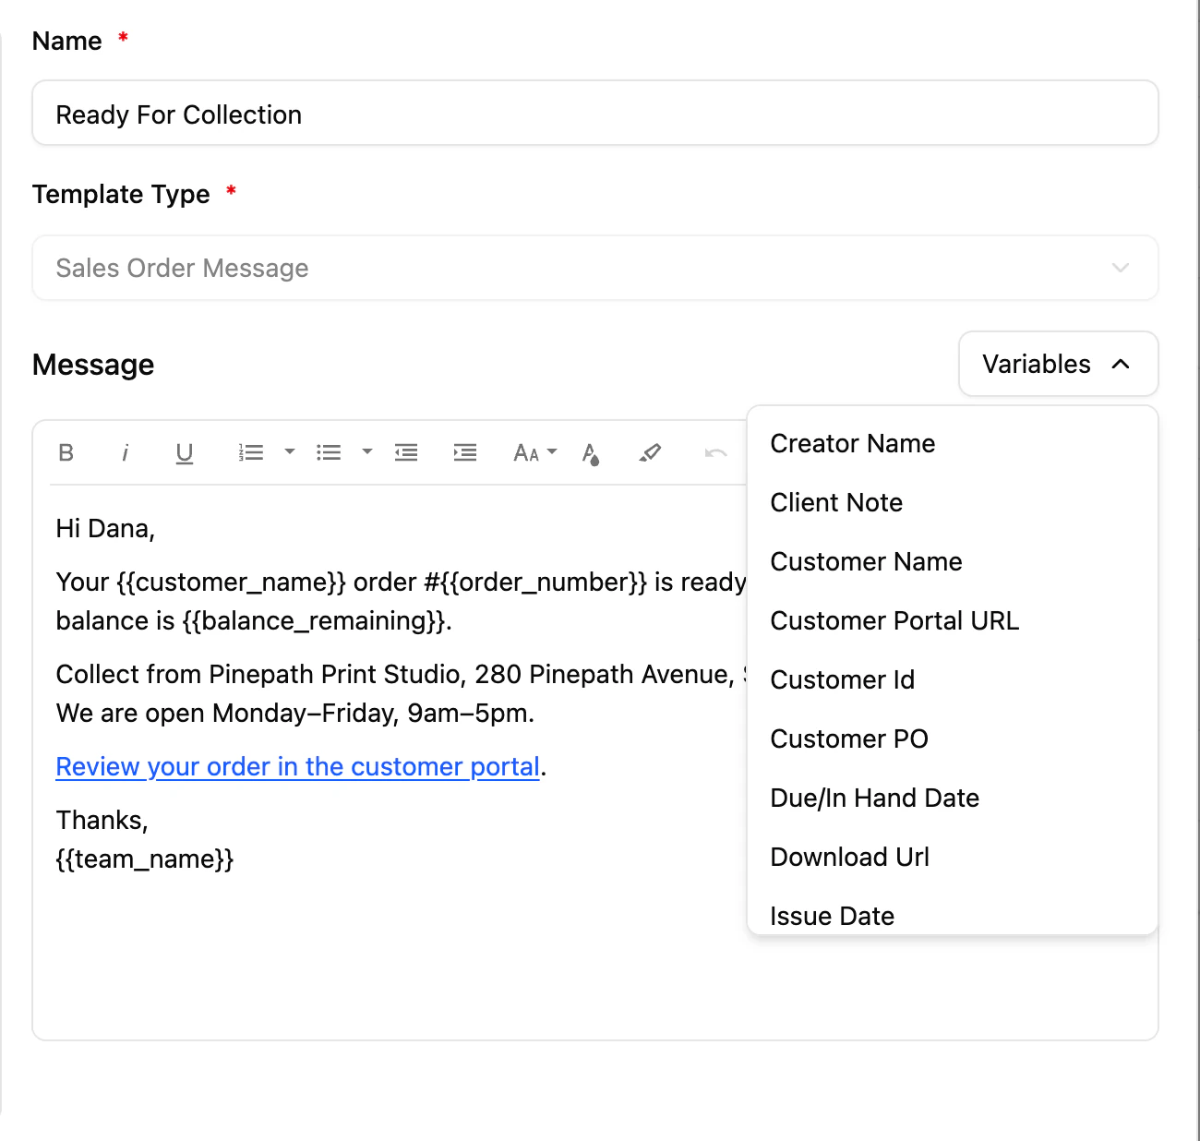Image resolution: width=1200 pixels, height=1141 pixels.
Task: Choose the highlight color tool
Action: tap(650, 452)
